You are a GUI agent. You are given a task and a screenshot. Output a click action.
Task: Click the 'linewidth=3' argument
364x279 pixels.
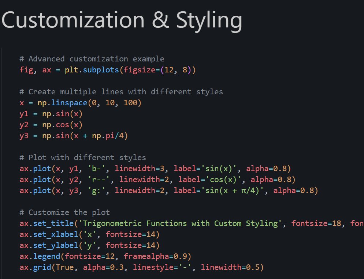pyautogui.click(x=140, y=169)
